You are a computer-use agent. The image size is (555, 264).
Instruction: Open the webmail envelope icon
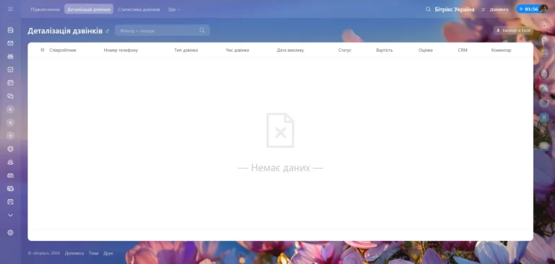tap(10, 43)
